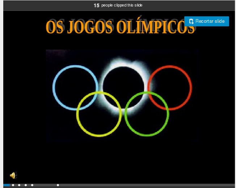The height and width of the screenshot is (188, 236).
Task: Click the 'OS JOGOS OLÍMPICOS' slide title
Action: [120, 27]
